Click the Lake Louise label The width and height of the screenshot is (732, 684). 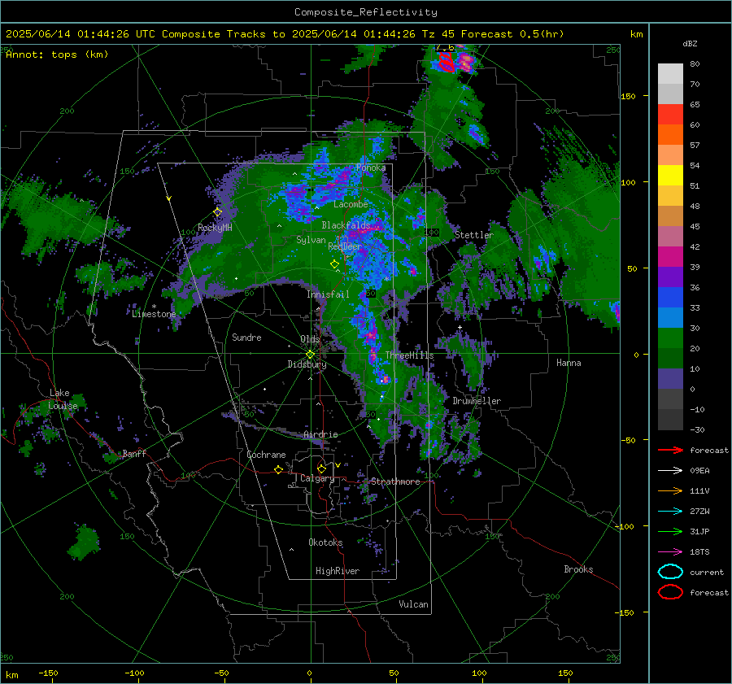63,399
